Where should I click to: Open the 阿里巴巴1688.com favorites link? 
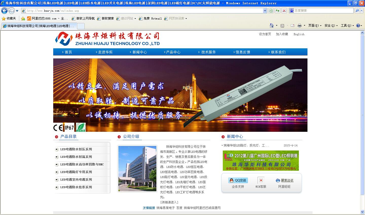(x=48, y=18)
